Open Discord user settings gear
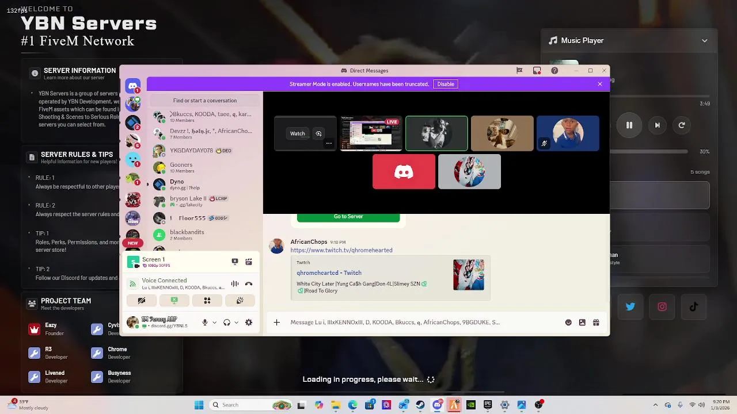This screenshot has height=414, width=737. [x=249, y=323]
